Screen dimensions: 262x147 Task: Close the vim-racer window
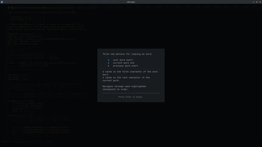click(x=260, y=2)
